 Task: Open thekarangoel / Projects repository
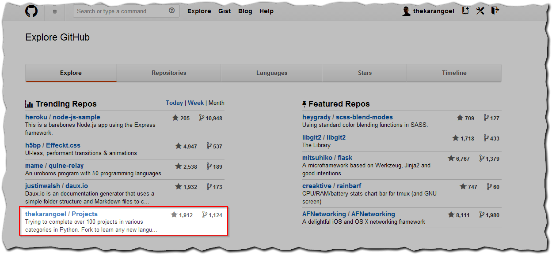tap(61, 214)
